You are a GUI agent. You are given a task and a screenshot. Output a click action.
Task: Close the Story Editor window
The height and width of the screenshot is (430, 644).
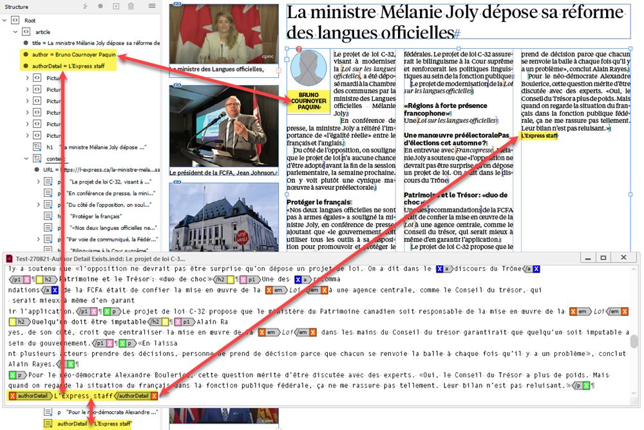tap(623, 257)
